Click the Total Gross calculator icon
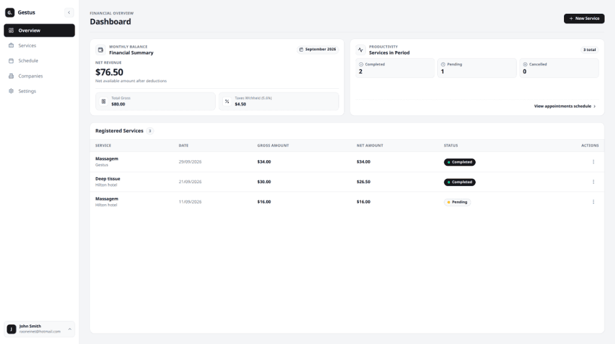The height and width of the screenshot is (344, 615). 103,101
